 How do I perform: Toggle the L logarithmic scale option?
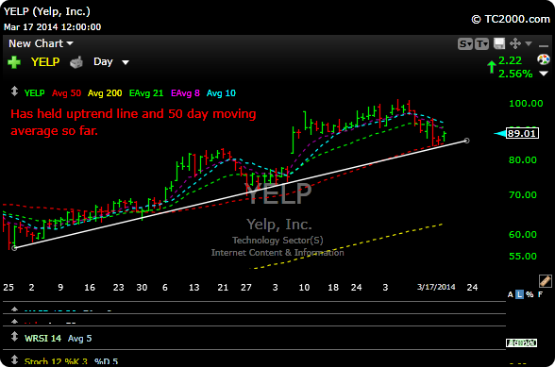(519, 294)
